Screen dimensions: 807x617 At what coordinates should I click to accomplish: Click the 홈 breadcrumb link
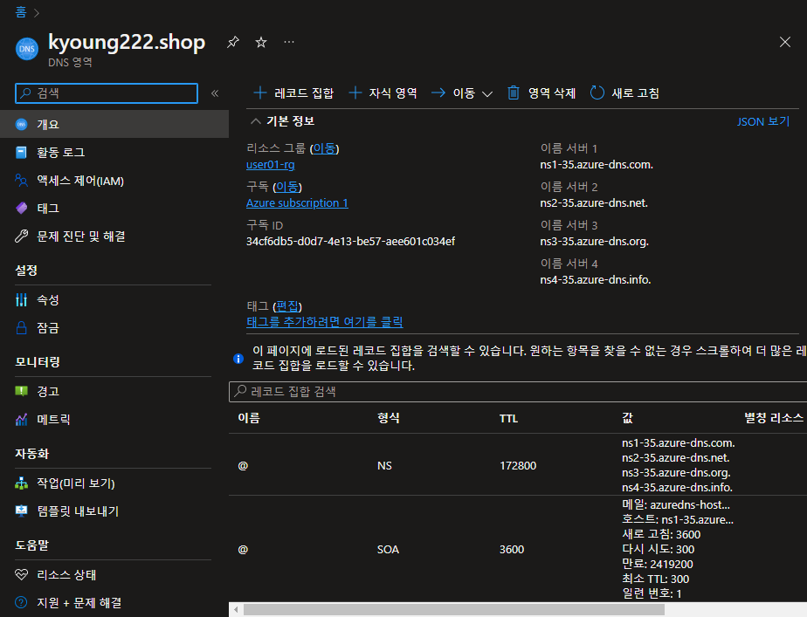tap(21, 12)
